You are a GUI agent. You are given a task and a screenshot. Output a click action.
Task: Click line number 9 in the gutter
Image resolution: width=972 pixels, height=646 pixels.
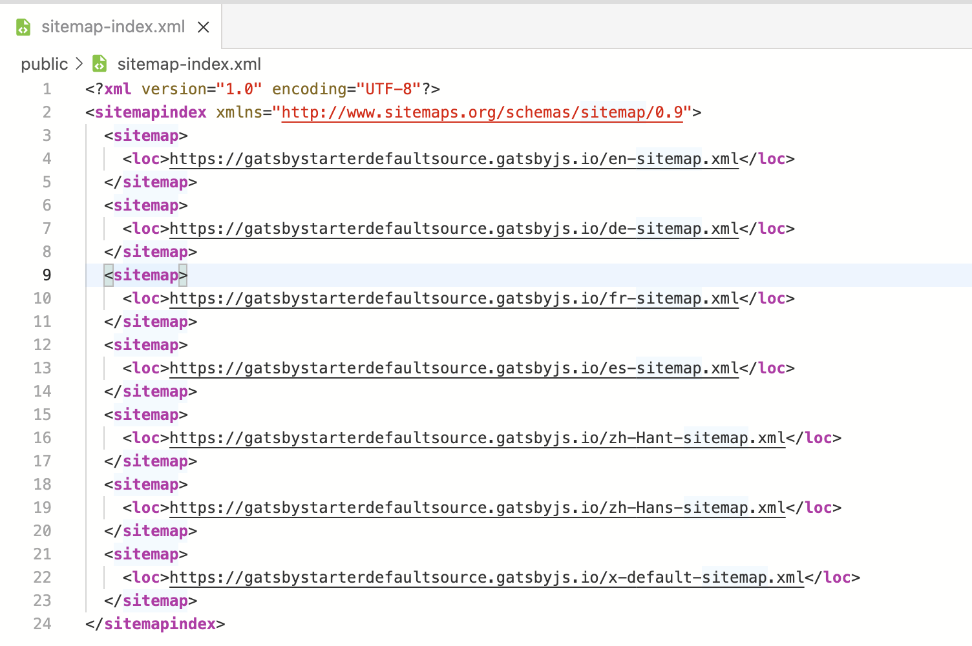coord(47,275)
